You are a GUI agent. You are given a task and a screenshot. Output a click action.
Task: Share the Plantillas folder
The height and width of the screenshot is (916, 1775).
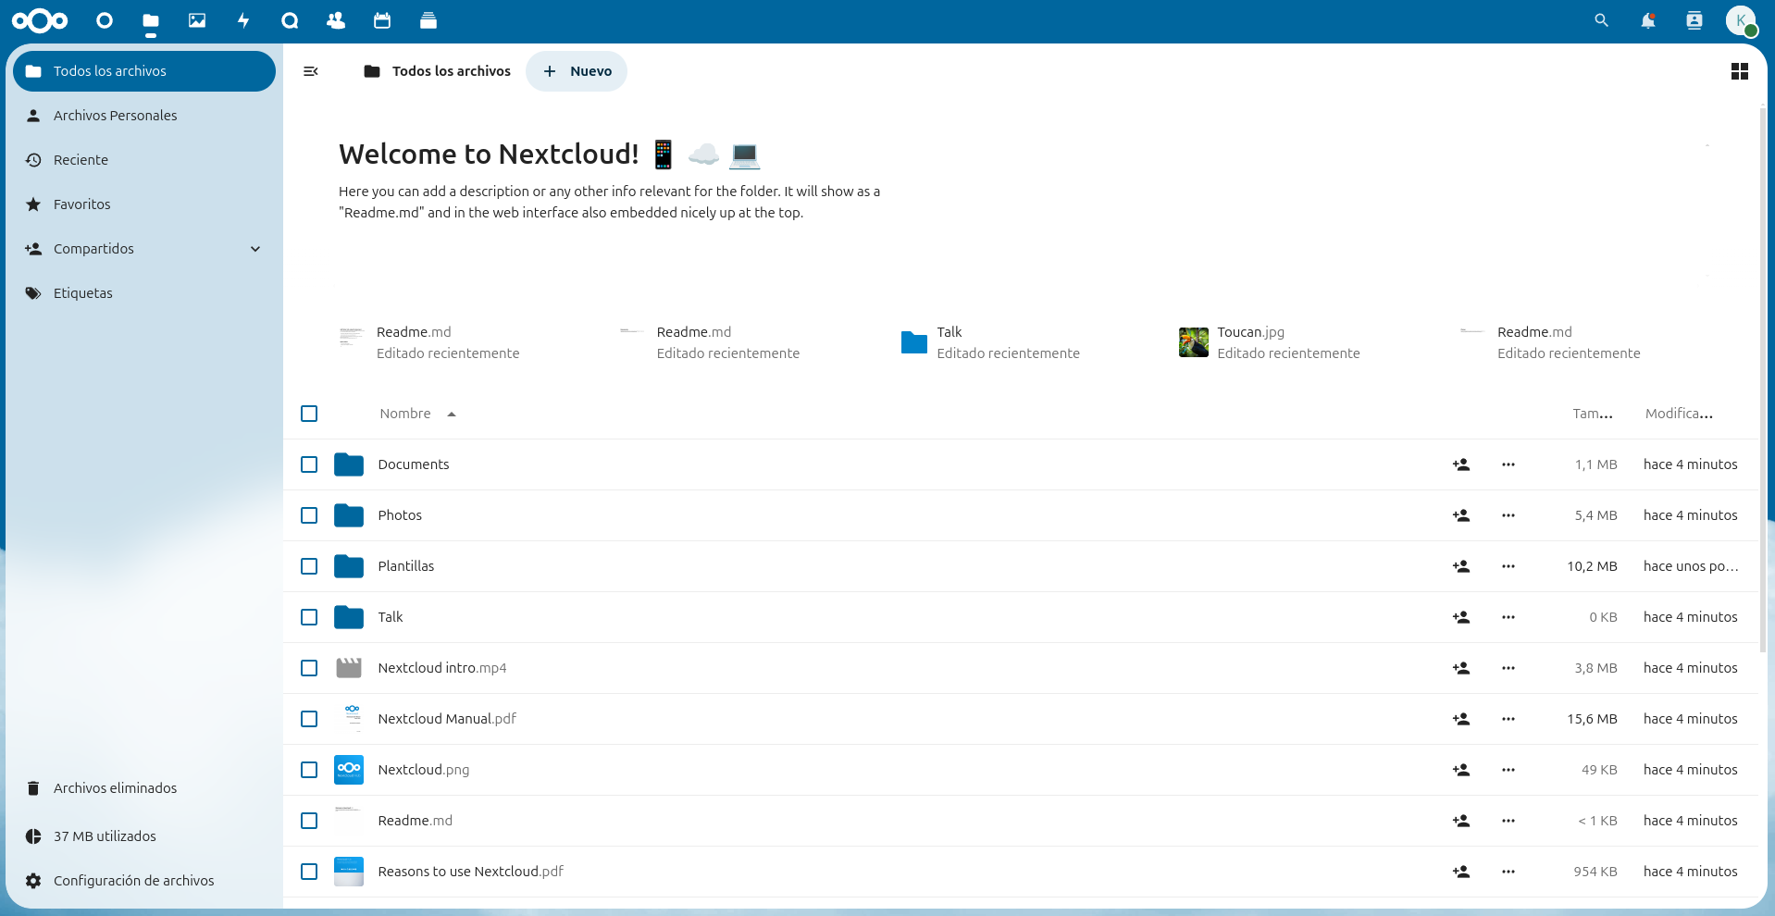click(x=1461, y=566)
